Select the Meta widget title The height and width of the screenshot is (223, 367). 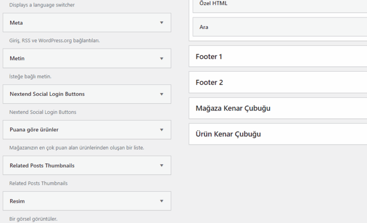16,22
